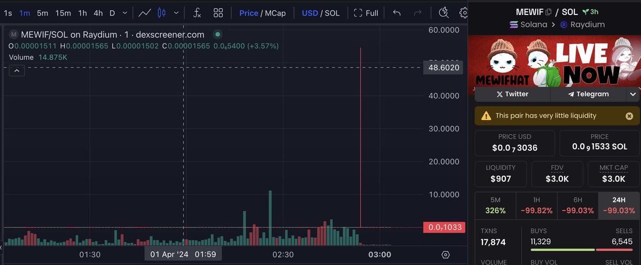
Task: Select candlestick chart style icon
Action: point(162,13)
